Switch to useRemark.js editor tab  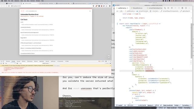point(122,8)
